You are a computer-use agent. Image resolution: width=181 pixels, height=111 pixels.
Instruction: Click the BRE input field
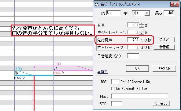pos(115,82)
